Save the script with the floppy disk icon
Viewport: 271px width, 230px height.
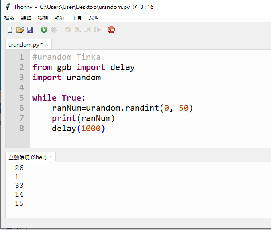[x=30, y=30]
